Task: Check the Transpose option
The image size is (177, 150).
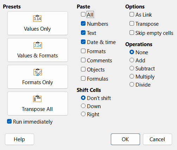Action: pyautogui.click(x=132, y=24)
